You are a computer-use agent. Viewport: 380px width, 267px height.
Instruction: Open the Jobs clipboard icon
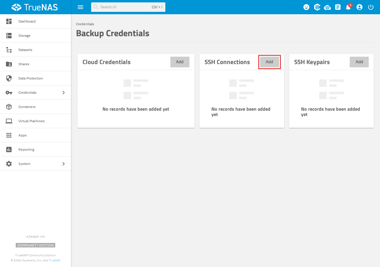tap(338, 7)
